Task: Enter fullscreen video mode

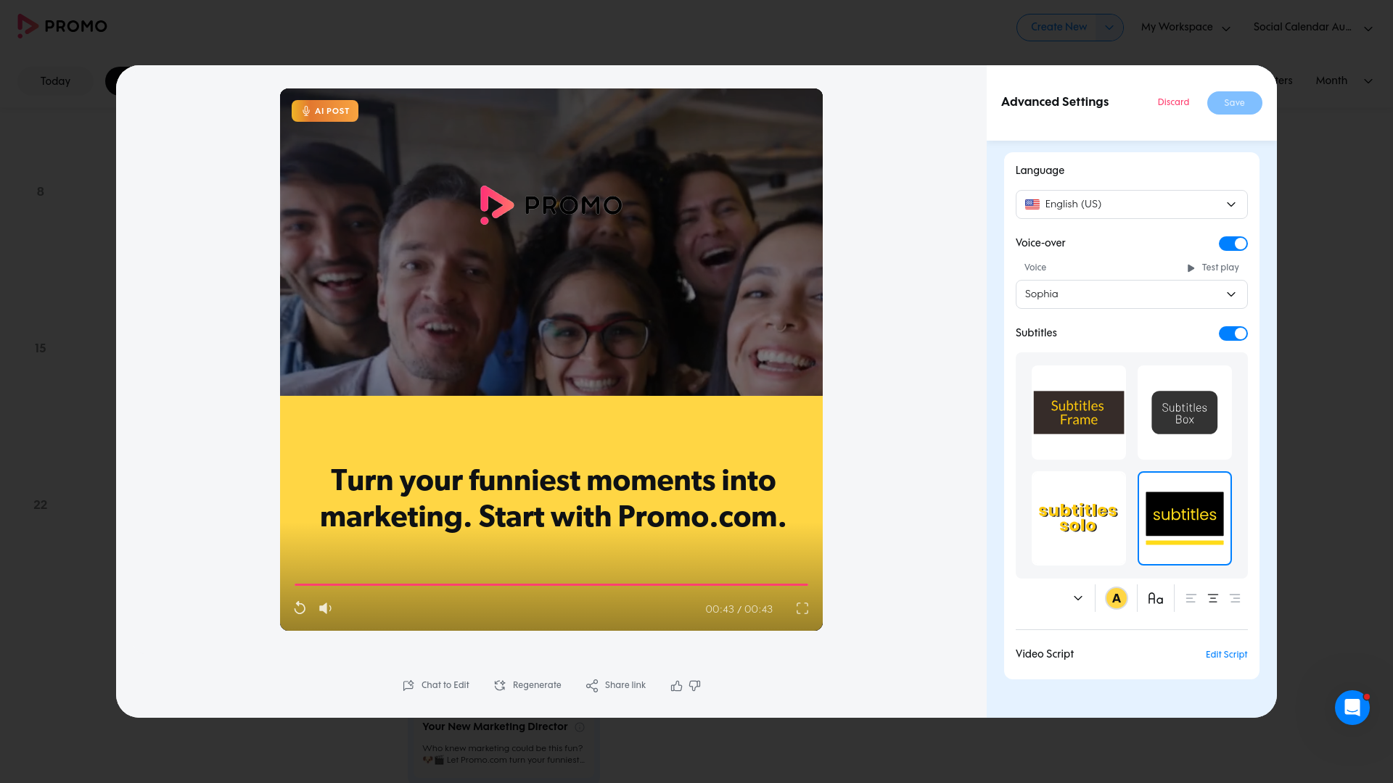Action: pyautogui.click(x=802, y=608)
